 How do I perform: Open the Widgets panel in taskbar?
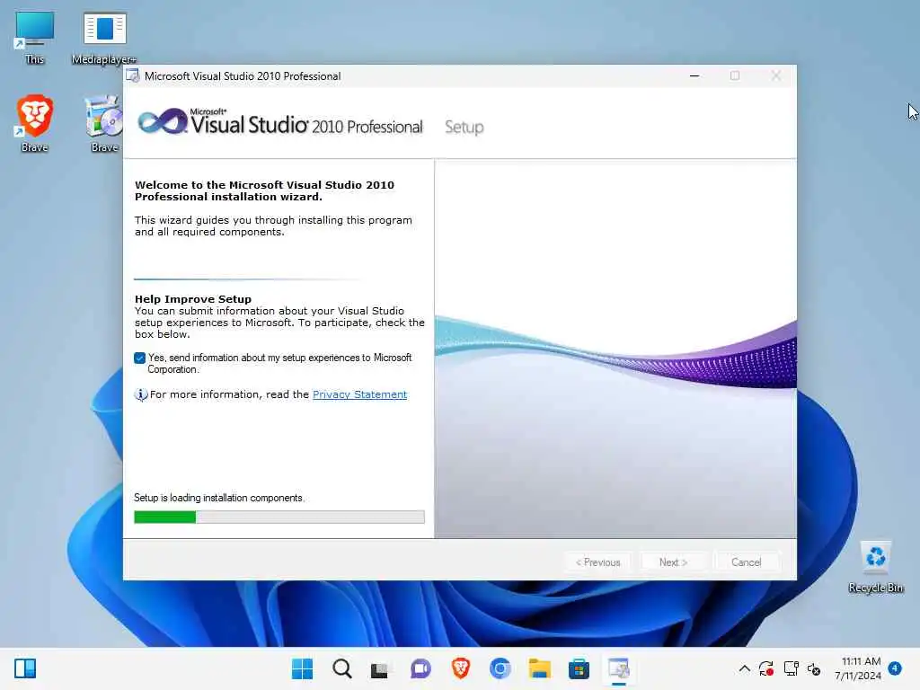tap(25, 668)
